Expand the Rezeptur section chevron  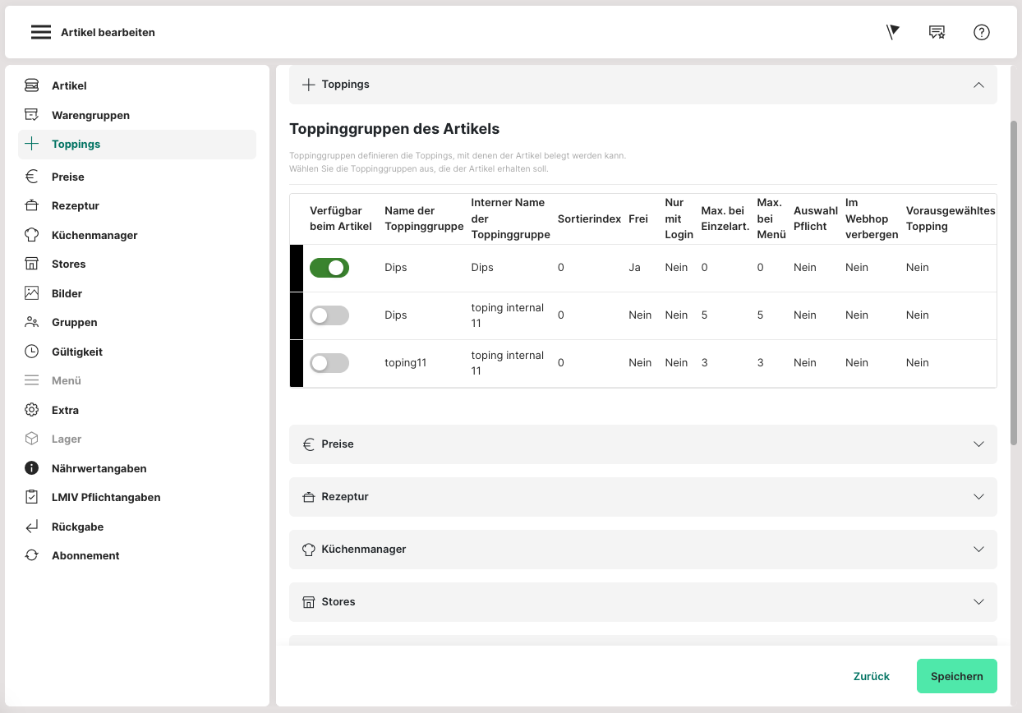[x=978, y=497]
